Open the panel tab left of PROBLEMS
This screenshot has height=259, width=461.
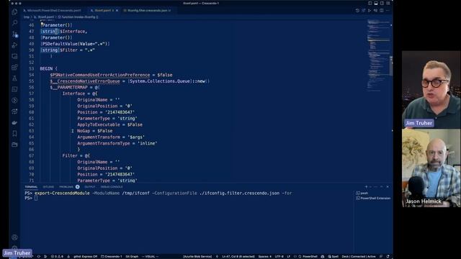48,187
